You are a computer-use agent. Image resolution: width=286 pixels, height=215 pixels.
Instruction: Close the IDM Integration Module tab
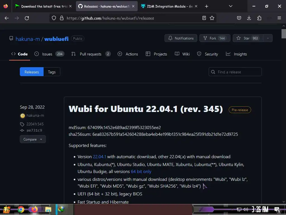coord(196,6)
